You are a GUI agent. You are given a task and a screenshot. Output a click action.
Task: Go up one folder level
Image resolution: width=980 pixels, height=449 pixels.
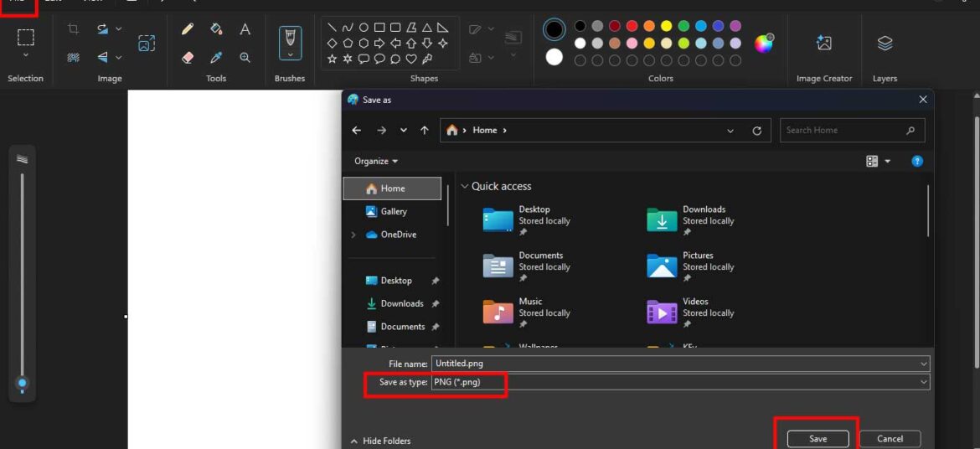[425, 130]
